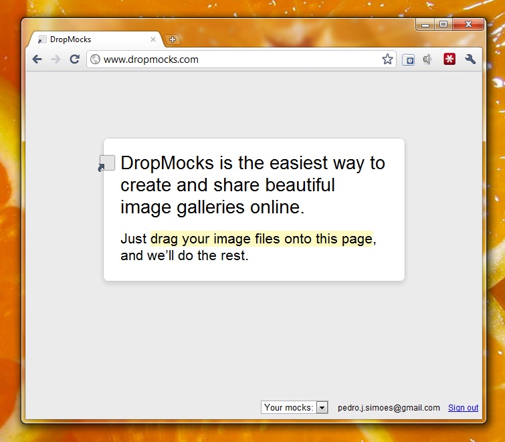The height and width of the screenshot is (442, 505).
Task: Minimize the Chrome window
Action: point(425,25)
